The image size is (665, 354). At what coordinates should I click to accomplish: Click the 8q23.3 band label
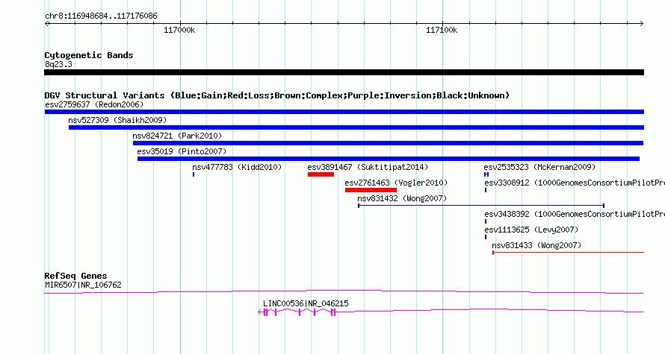pos(58,64)
